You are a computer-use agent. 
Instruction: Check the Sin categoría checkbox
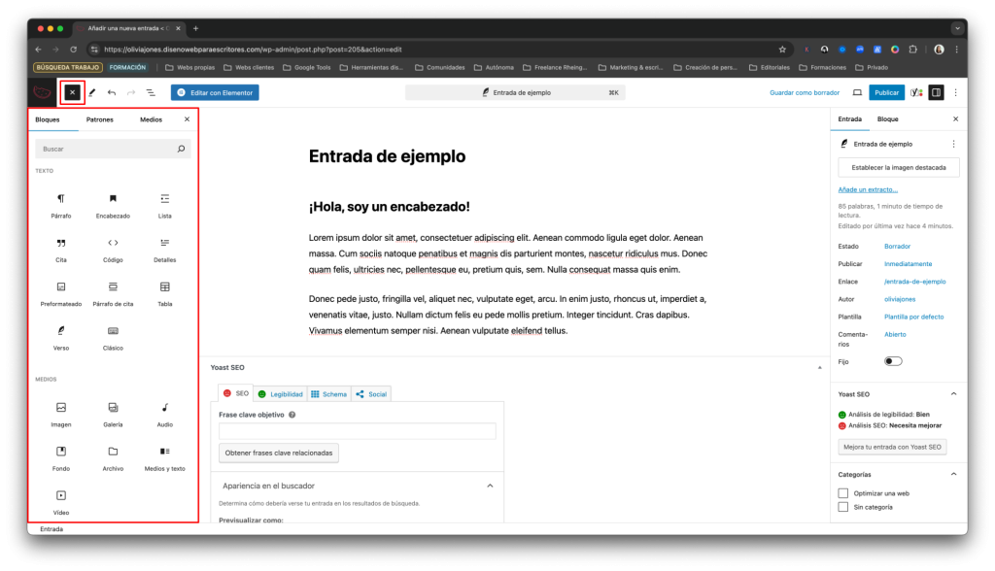[843, 507]
